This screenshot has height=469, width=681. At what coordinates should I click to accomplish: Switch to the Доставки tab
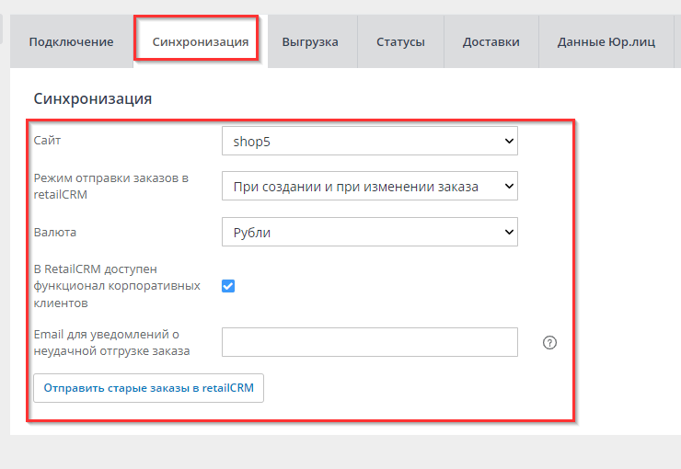491,42
